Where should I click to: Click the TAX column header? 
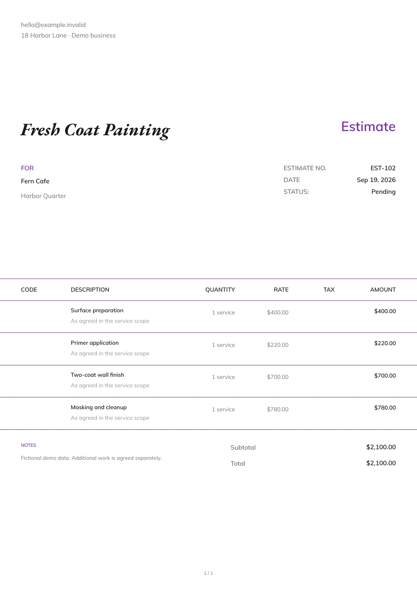click(x=329, y=290)
